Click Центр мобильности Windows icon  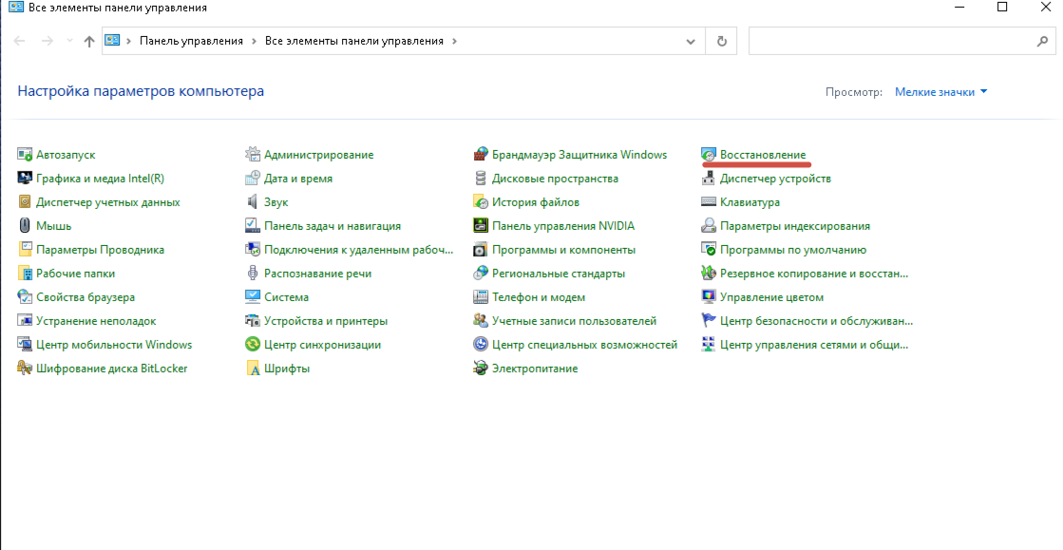click(25, 345)
